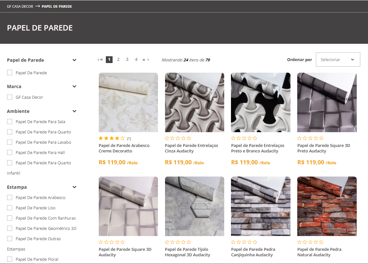This screenshot has width=368, height=264.
Task: Go to page 3
Action: pyautogui.click(x=127, y=59)
